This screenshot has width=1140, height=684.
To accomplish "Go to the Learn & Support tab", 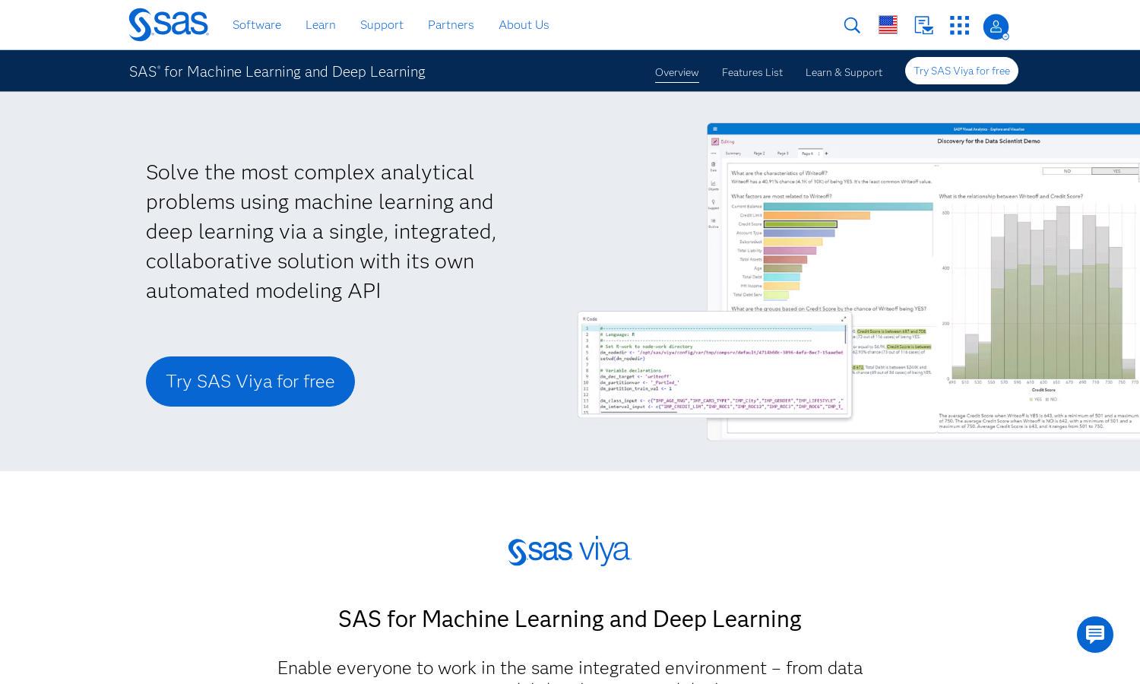I will click(x=844, y=72).
